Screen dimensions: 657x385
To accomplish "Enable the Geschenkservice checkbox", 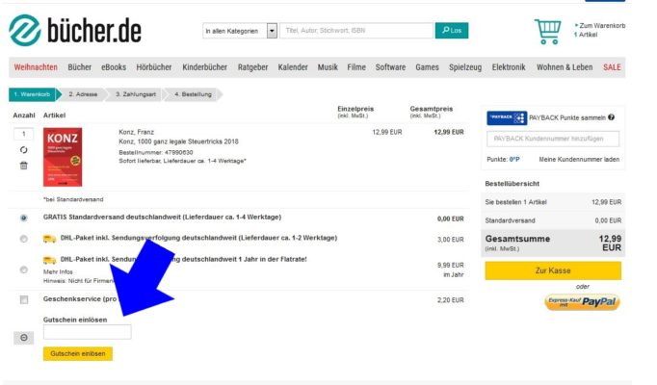I will pyautogui.click(x=24, y=300).
